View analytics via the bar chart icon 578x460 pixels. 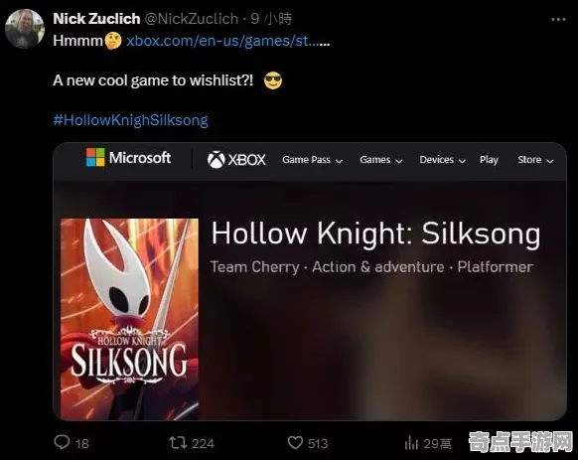(411, 443)
